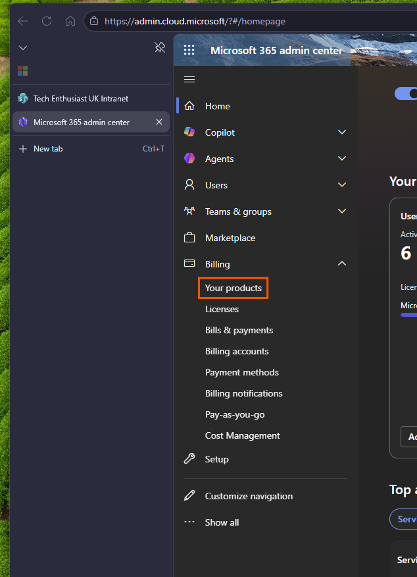This screenshot has width=417, height=577.
Task: Click the Setup wrench icon
Action: (x=189, y=458)
